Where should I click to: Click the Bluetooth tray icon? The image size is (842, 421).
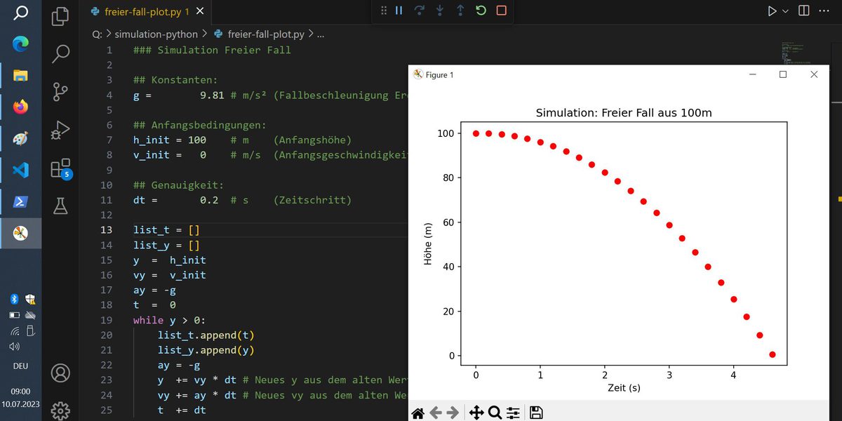coord(13,298)
